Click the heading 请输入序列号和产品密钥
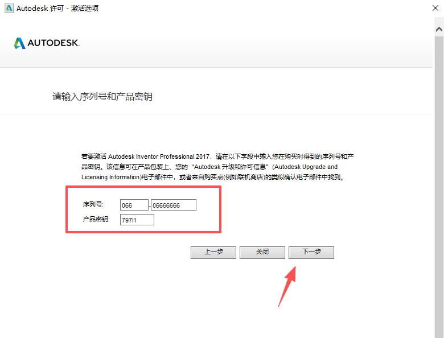 (102, 97)
